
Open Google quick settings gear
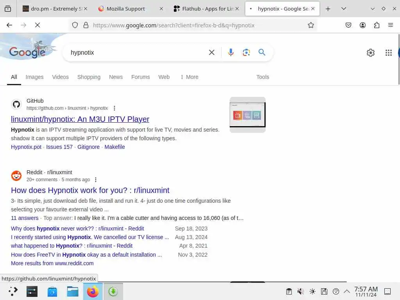pyautogui.click(x=371, y=53)
